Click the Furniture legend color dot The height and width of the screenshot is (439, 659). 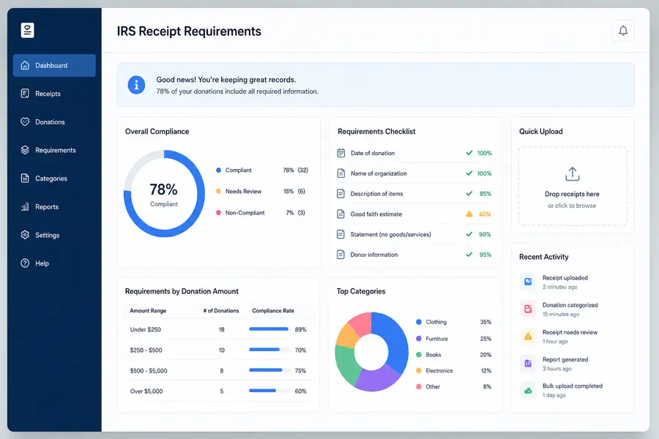click(419, 339)
